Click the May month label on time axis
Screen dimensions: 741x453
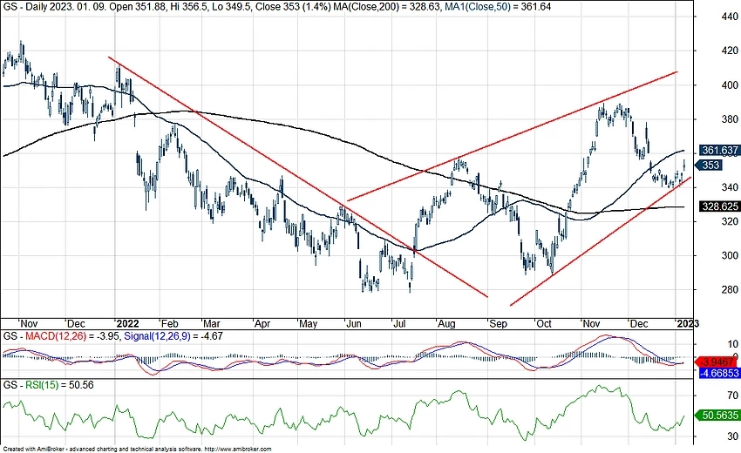(308, 323)
